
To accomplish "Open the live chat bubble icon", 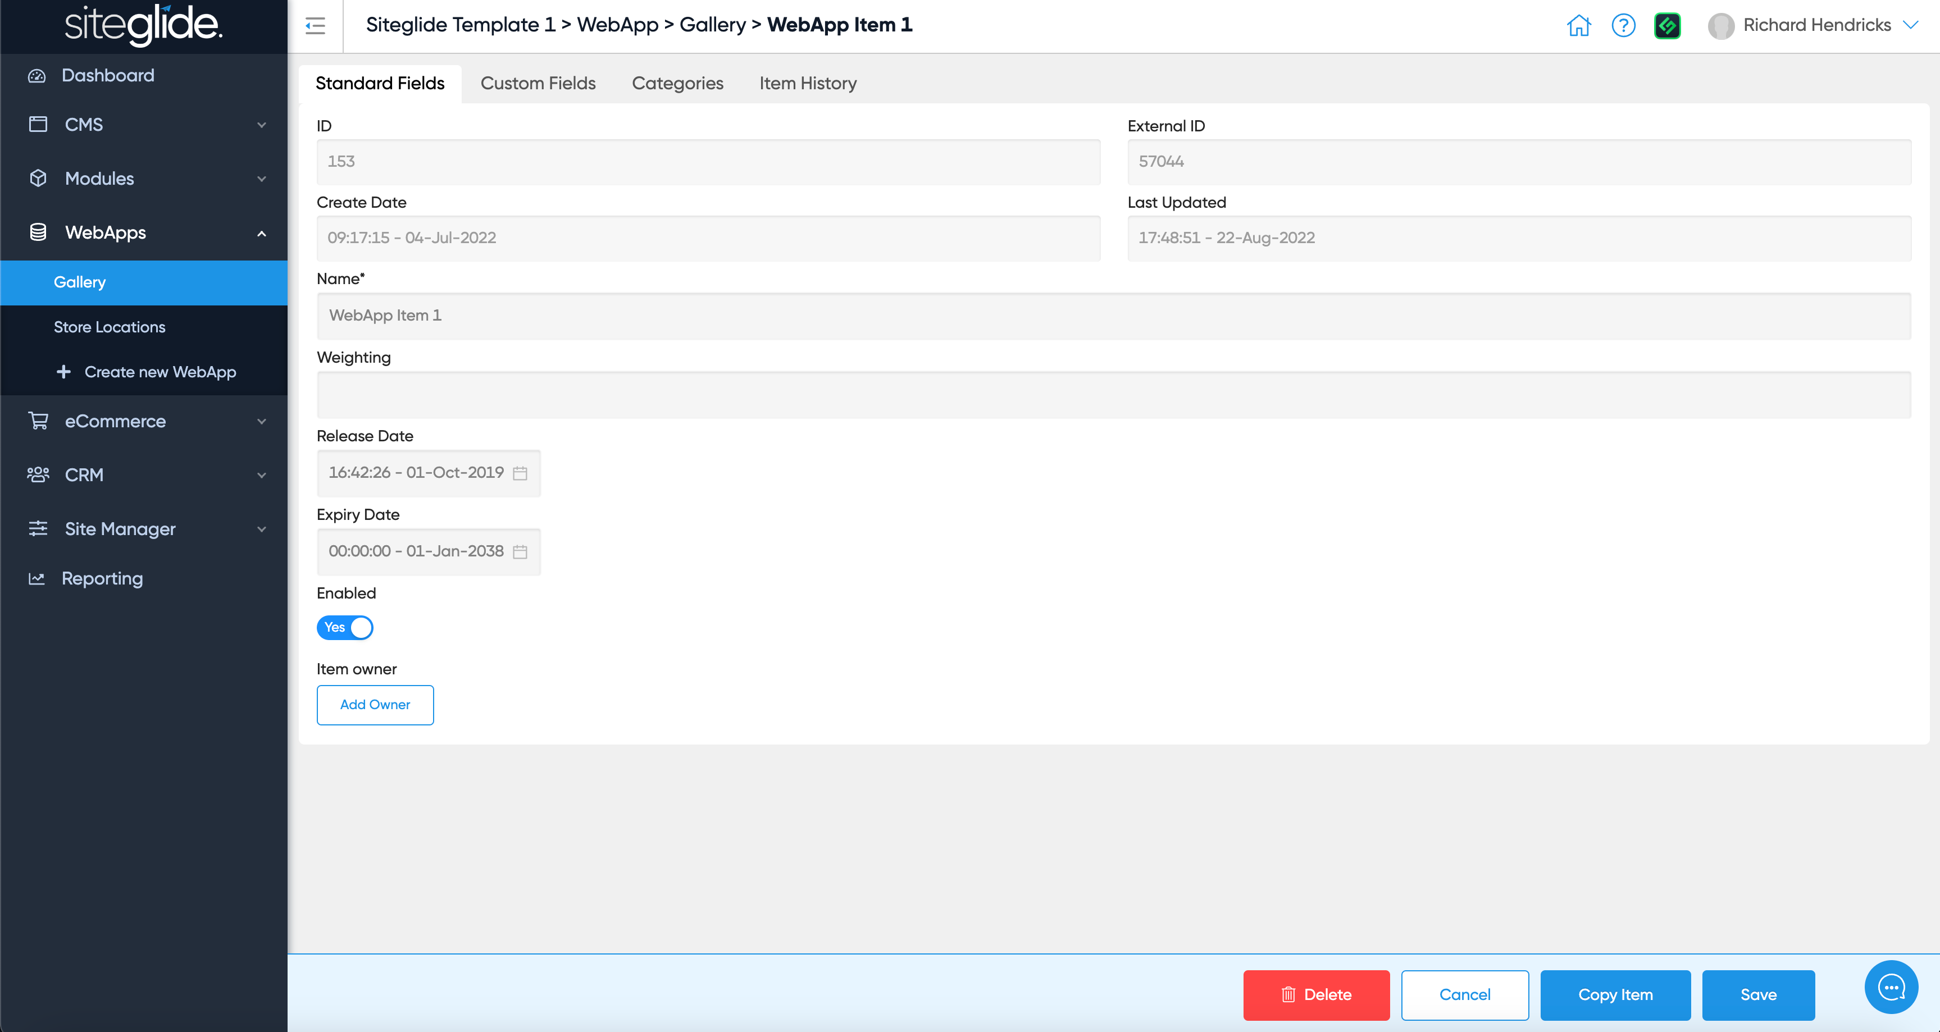I will click(x=1891, y=987).
